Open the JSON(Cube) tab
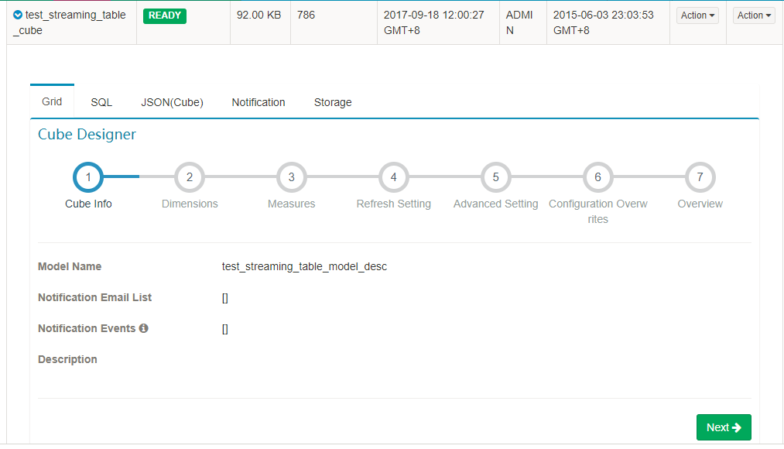784x449 pixels. click(x=172, y=101)
